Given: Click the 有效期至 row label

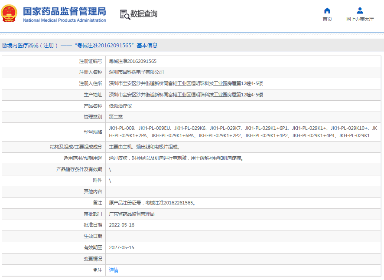Looking at the screenshot, I should pyautogui.click(x=93, y=247).
